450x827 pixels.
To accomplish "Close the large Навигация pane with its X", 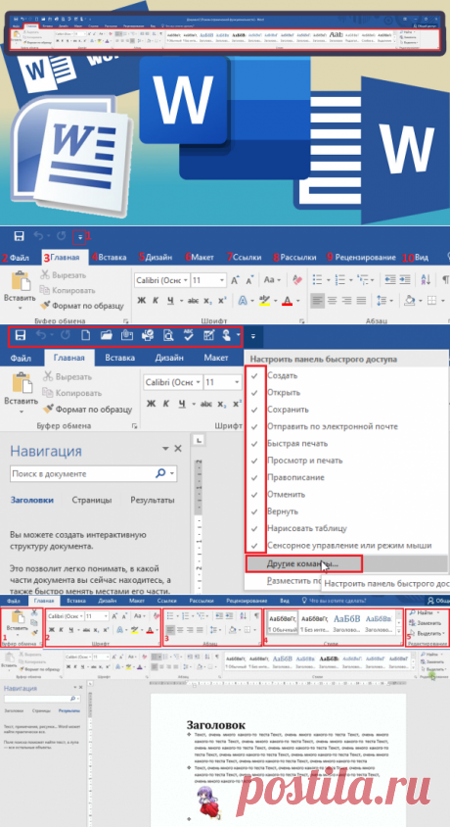I will click(x=178, y=449).
